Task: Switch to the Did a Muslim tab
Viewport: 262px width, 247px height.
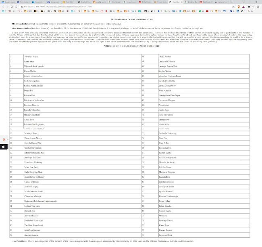Action: coord(145,2)
